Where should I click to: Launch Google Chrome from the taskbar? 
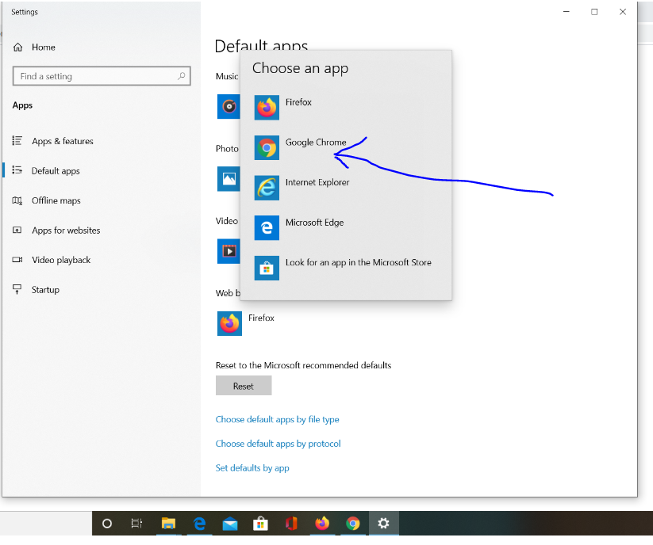click(353, 524)
